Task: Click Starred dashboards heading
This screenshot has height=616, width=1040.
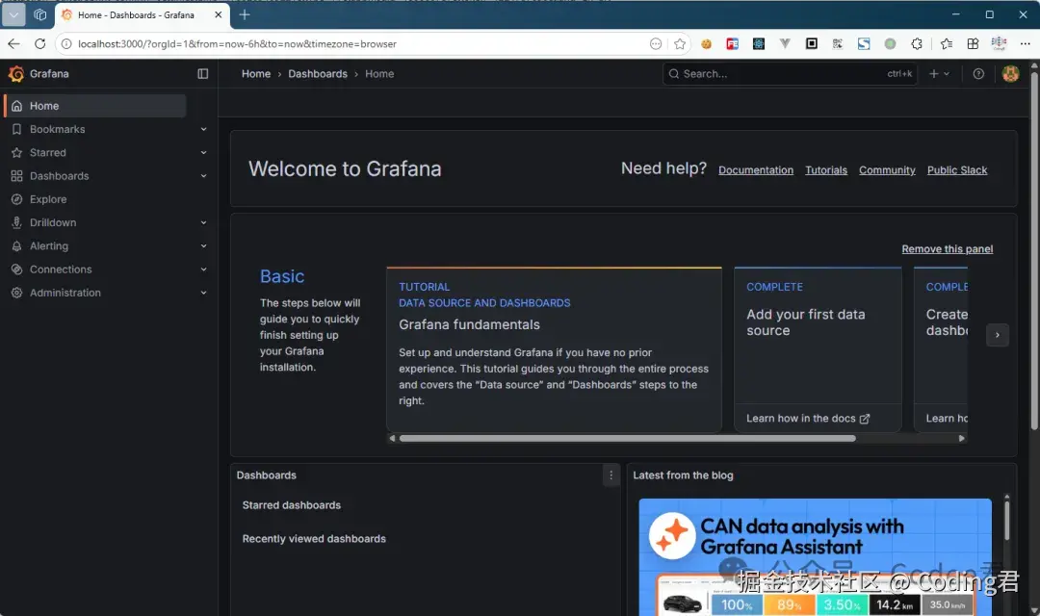Action: tap(291, 505)
